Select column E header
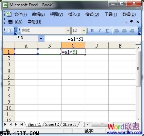The height and width of the screenshot is (136, 144). tap(120, 46)
